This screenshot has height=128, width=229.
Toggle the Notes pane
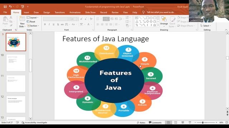click(141, 123)
